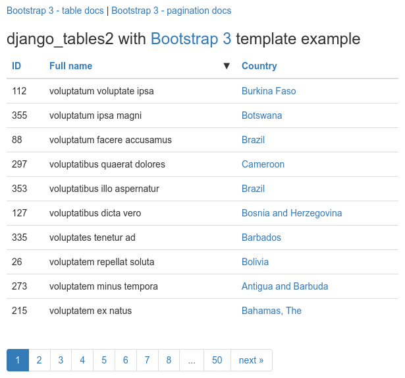Open Bosnia and Herzegovina link

[292, 213]
